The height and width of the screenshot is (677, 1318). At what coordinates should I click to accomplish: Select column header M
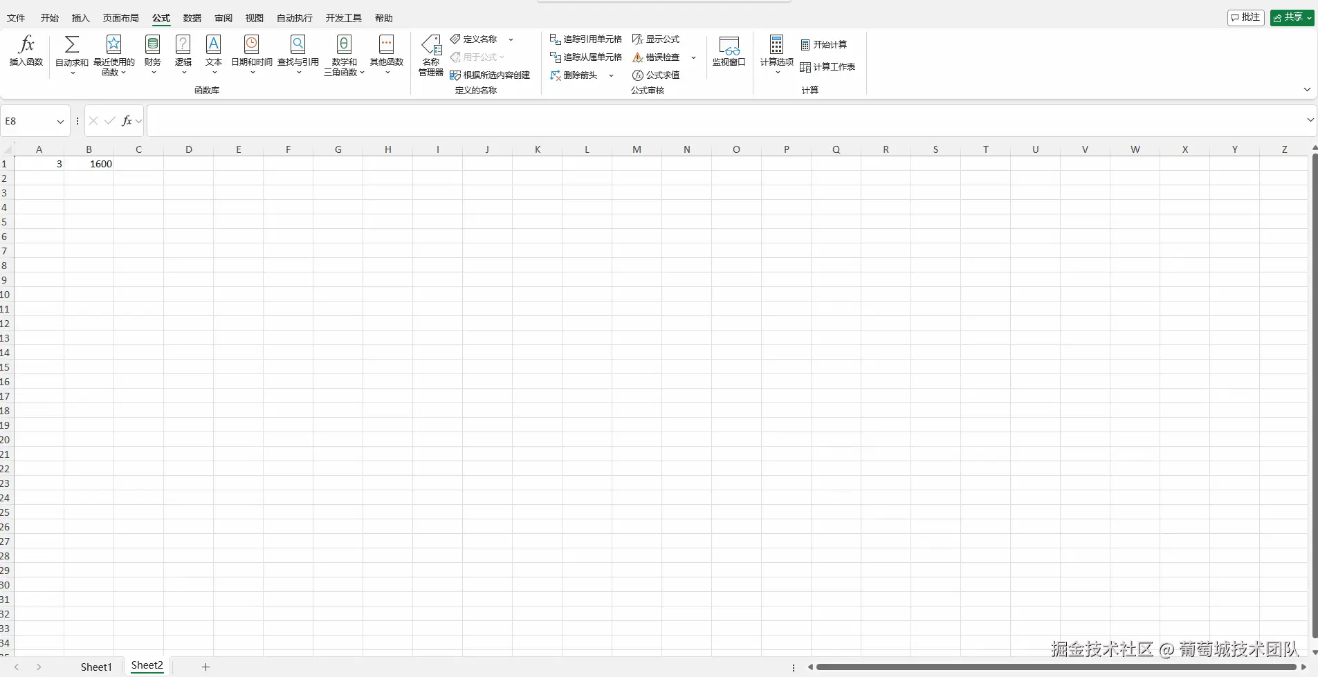coord(637,149)
